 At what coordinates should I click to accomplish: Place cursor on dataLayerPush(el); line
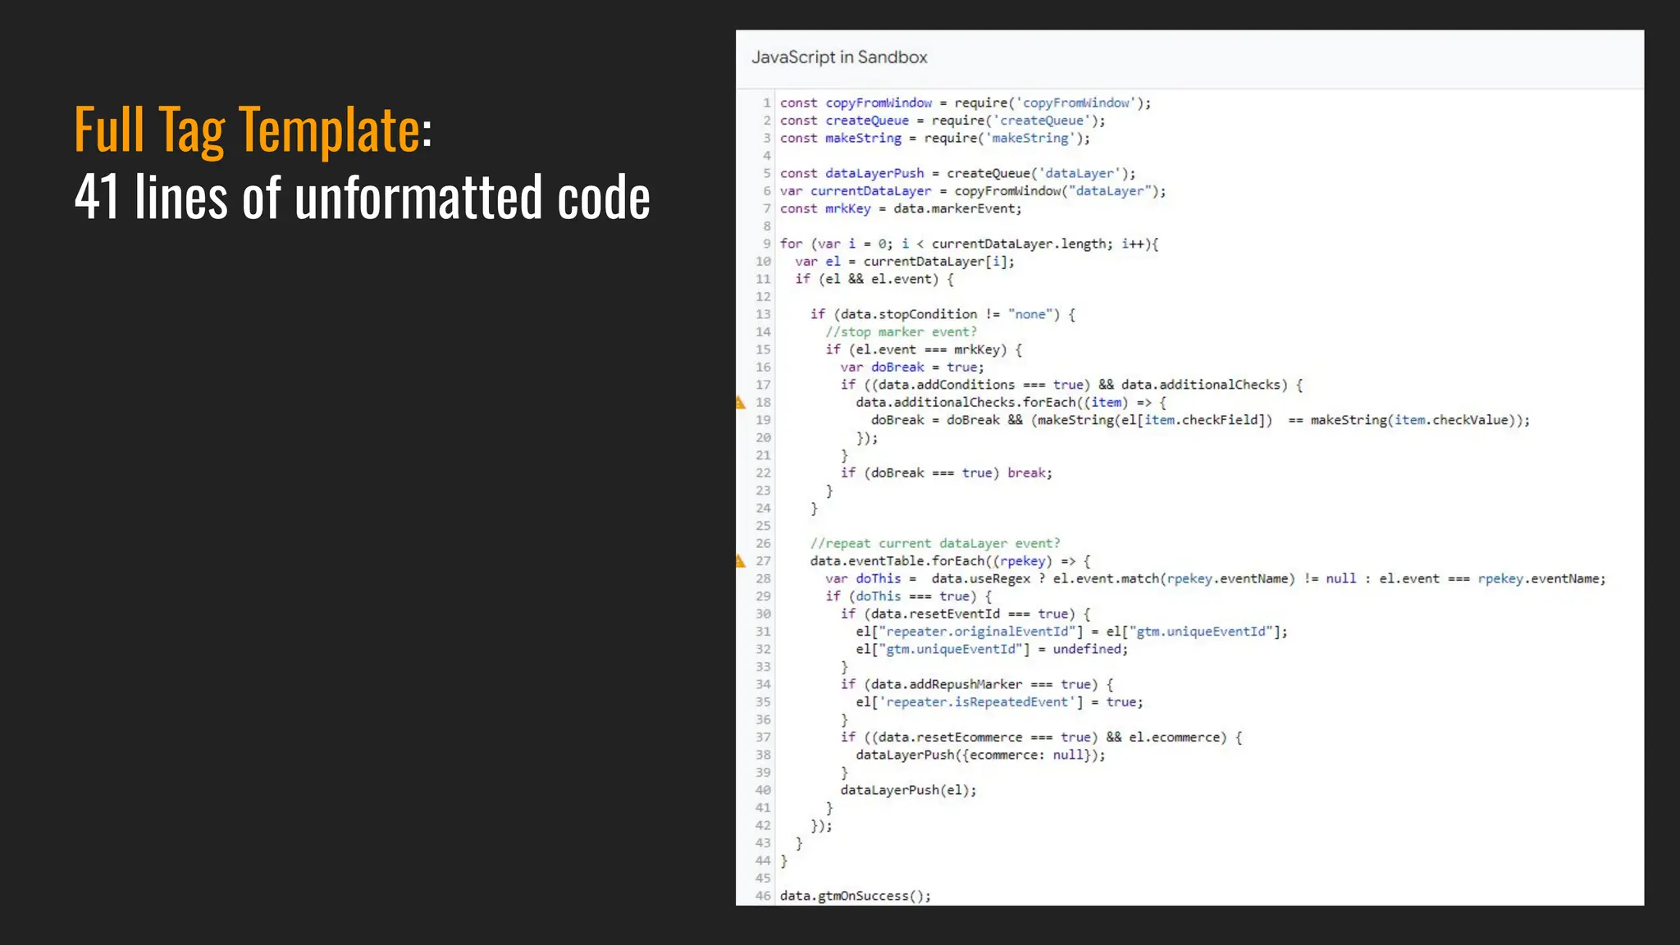coord(908,790)
